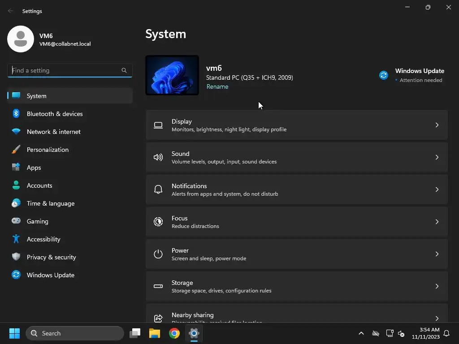
Task: Expand Storage settings chevron
Action: 437,286
